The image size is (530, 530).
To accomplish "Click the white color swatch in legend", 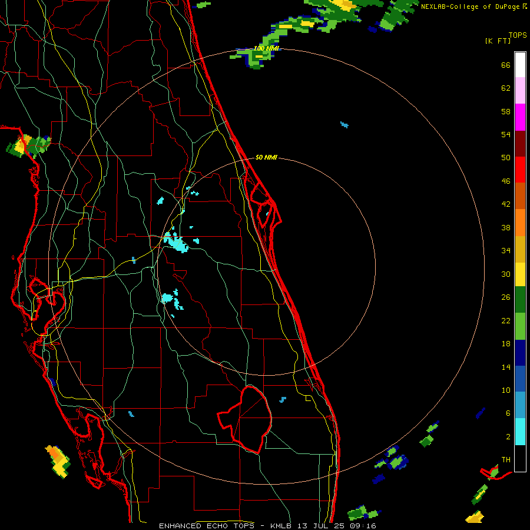I will (x=520, y=65).
